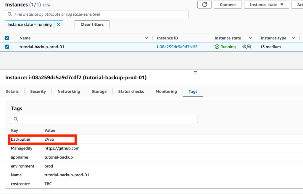Sort by the Name column arrow
Screen dimensions: 303x194
146,38
